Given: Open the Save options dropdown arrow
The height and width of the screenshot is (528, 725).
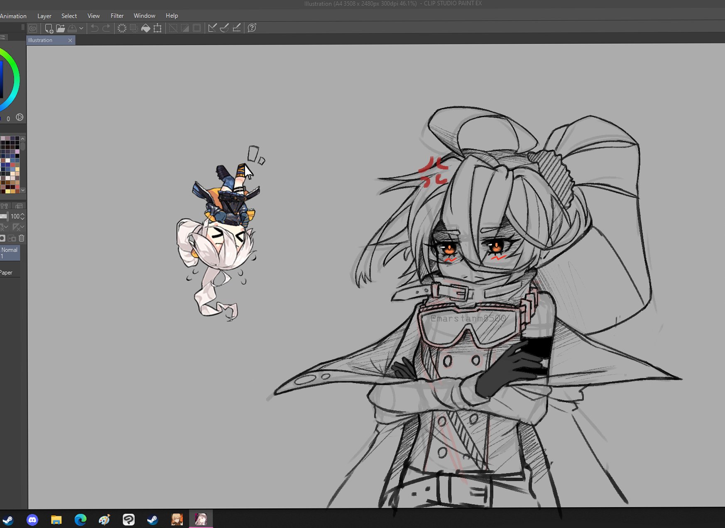Looking at the screenshot, I should click(x=81, y=28).
